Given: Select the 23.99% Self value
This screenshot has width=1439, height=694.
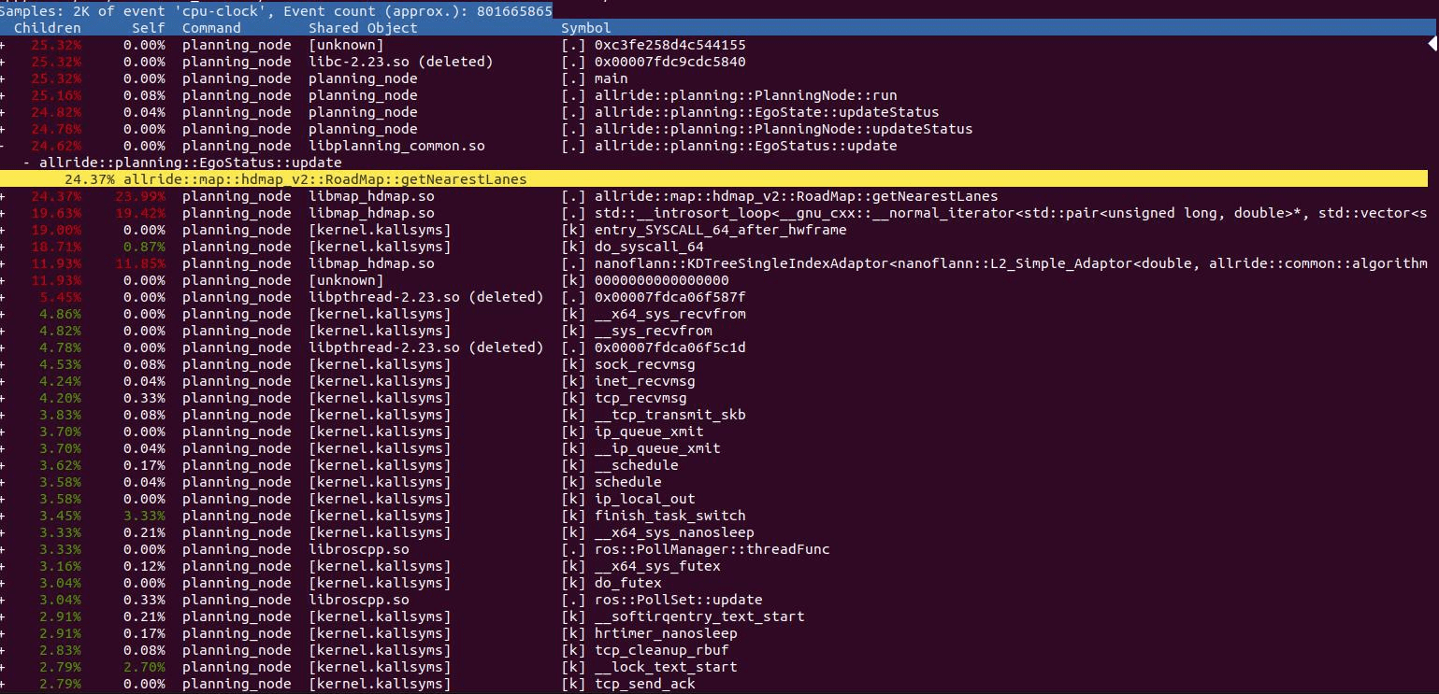Looking at the screenshot, I should coord(140,196).
